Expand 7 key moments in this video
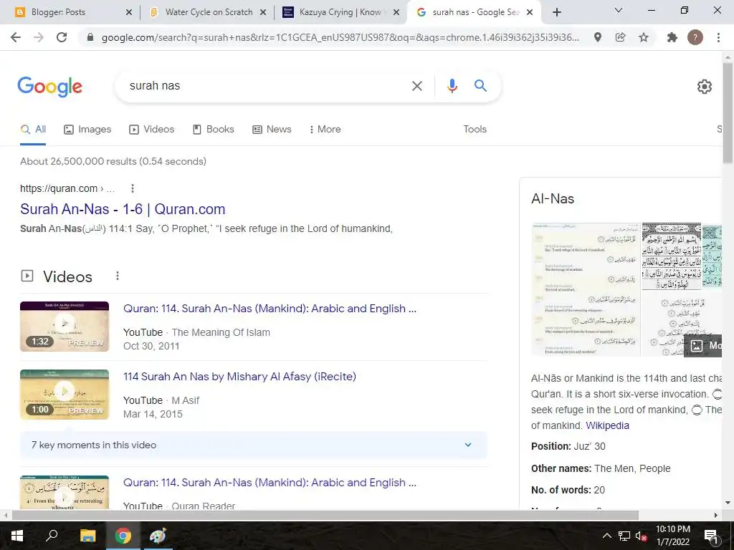734x550 pixels. (x=253, y=445)
